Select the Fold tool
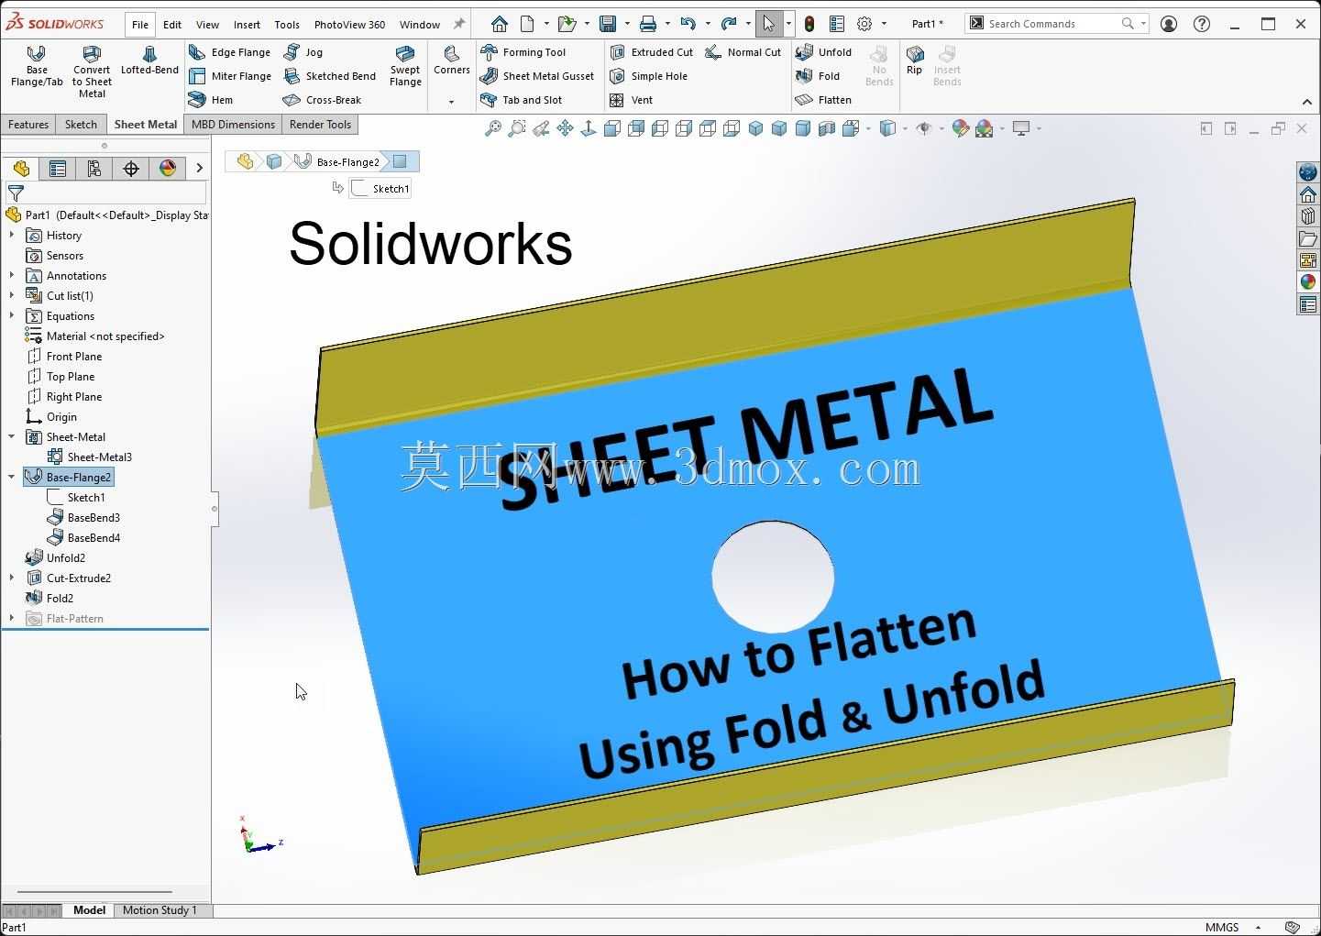 point(819,76)
